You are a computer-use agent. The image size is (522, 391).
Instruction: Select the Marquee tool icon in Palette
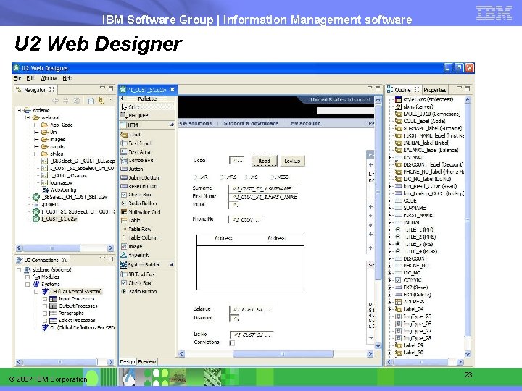point(123,116)
